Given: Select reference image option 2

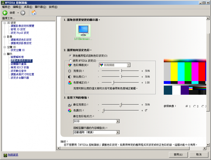Looking at the screenshot, I should tap(195, 106).
